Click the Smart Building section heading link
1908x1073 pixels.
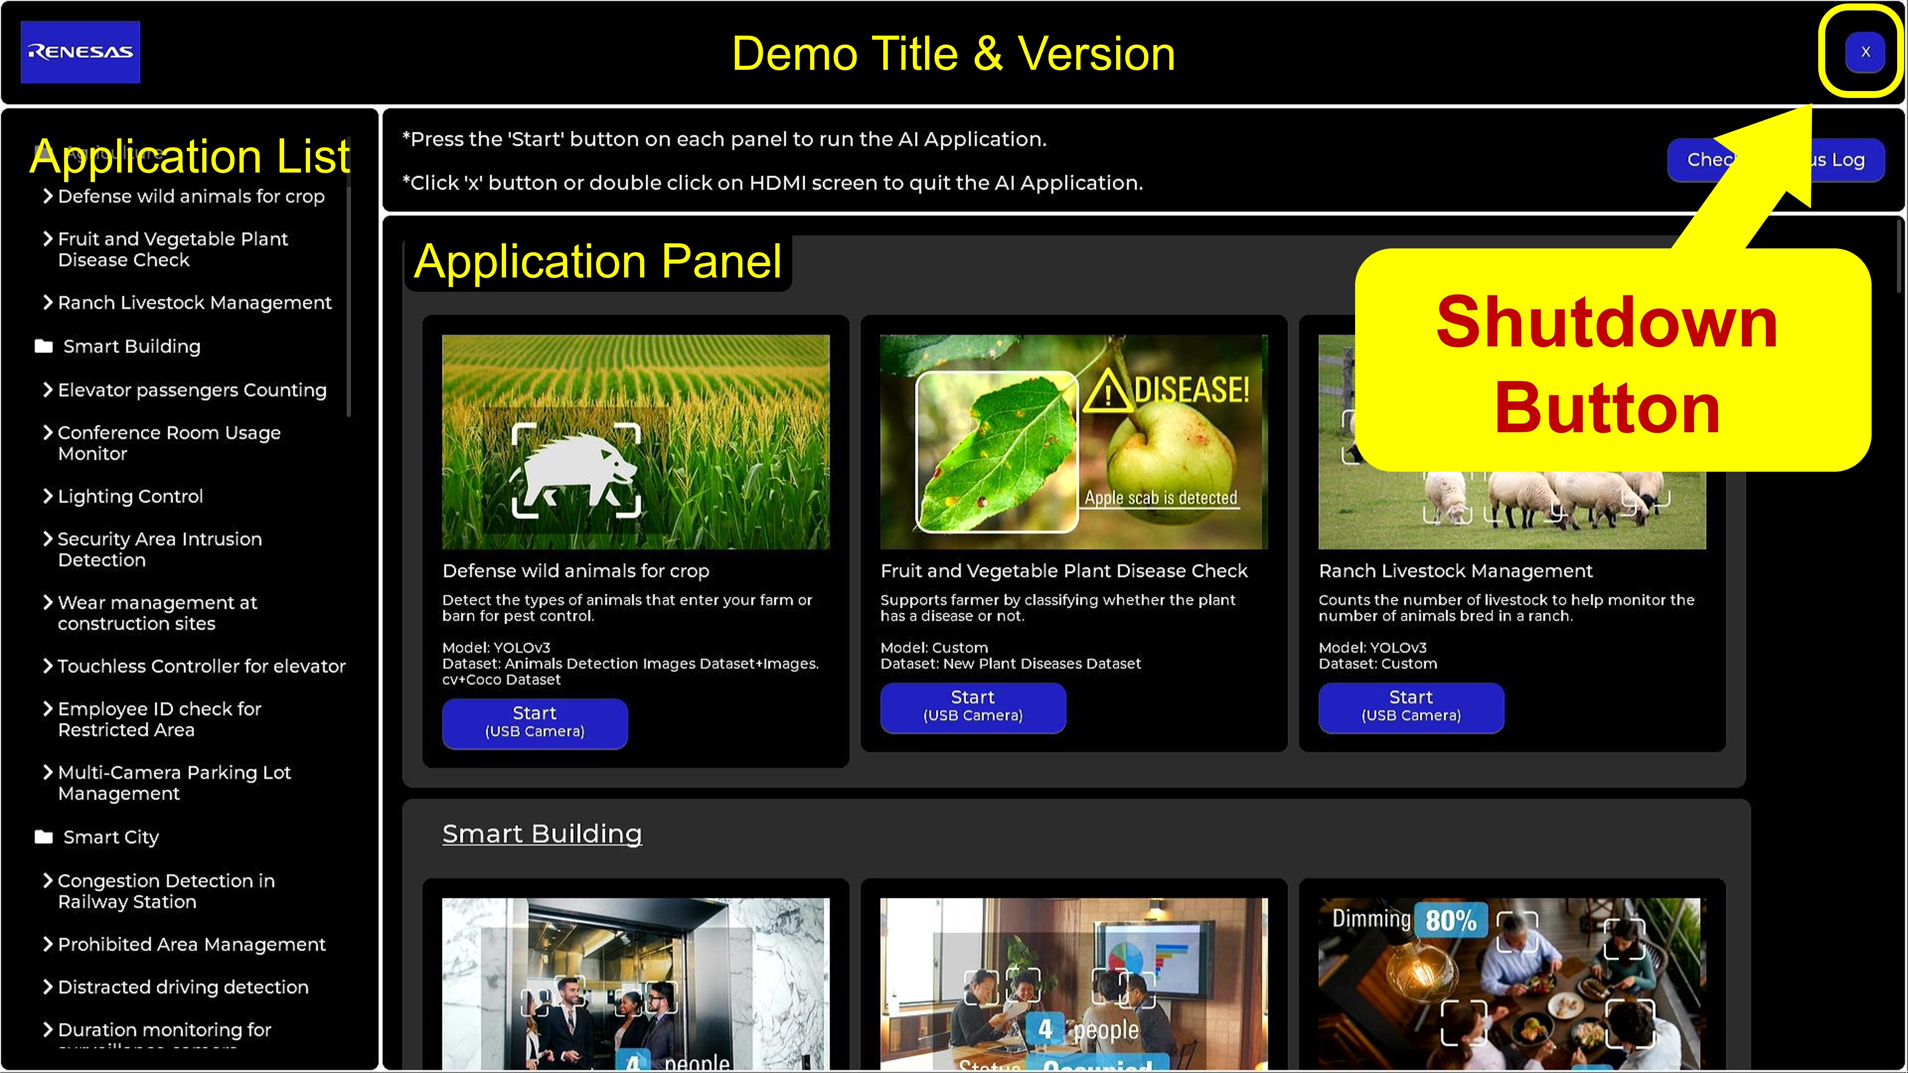[x=542, y=834]
